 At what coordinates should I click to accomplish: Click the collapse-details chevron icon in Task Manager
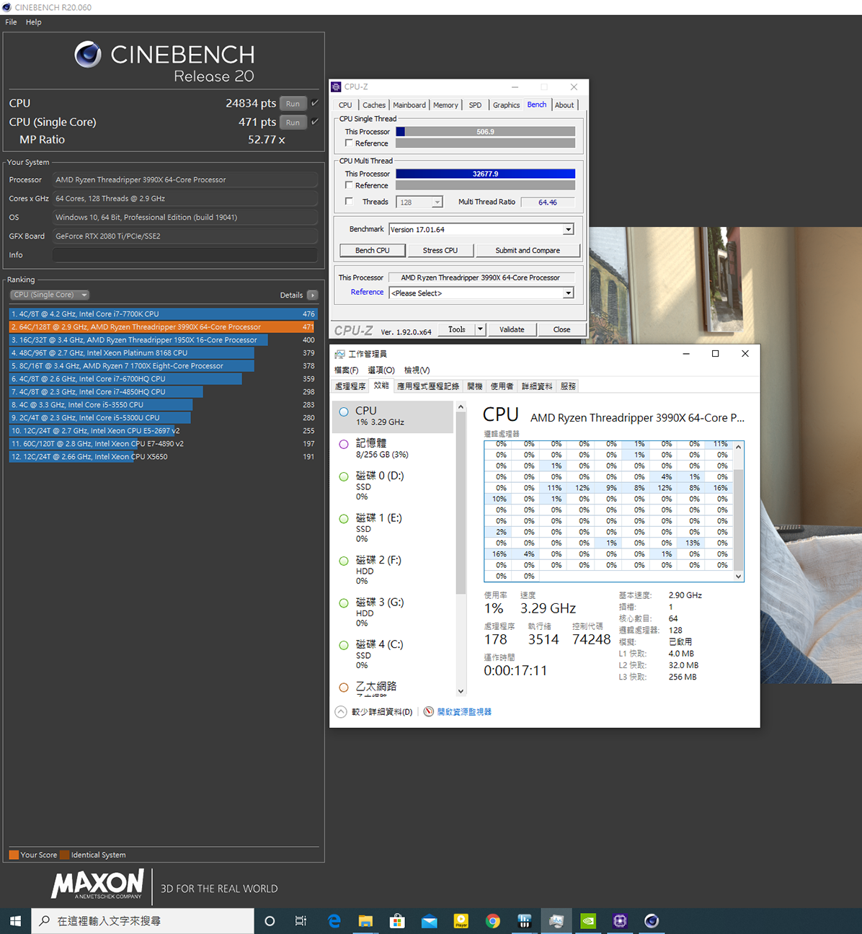point(341,711)
